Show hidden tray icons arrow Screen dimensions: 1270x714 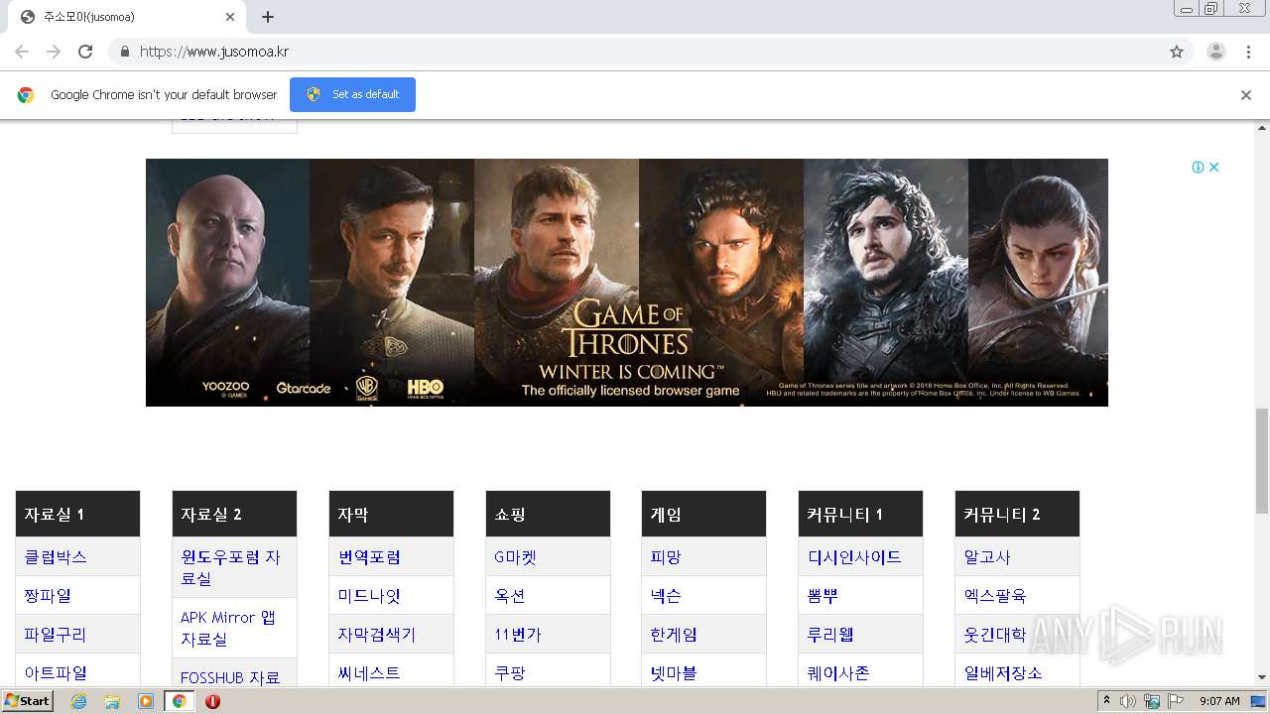1106,701
